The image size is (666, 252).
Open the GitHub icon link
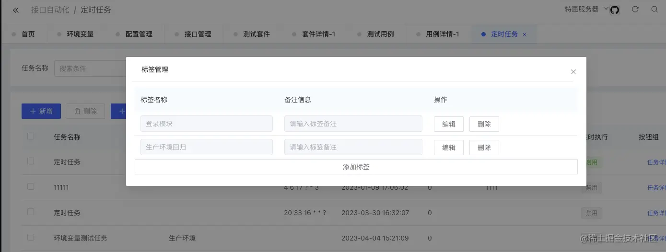(x=615, y=10)
